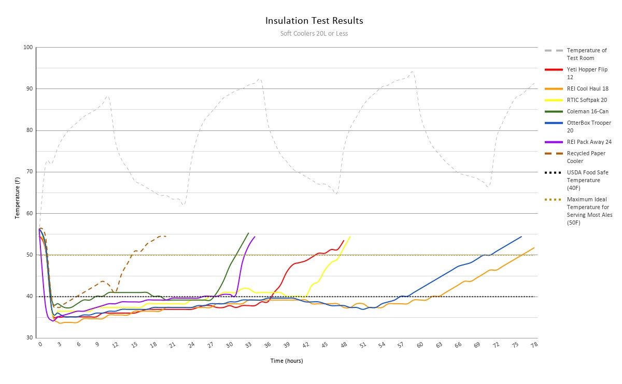Click the purple REI Pack Away 24 legend swatch
This screenshot has height=384, width=622.
553,142
